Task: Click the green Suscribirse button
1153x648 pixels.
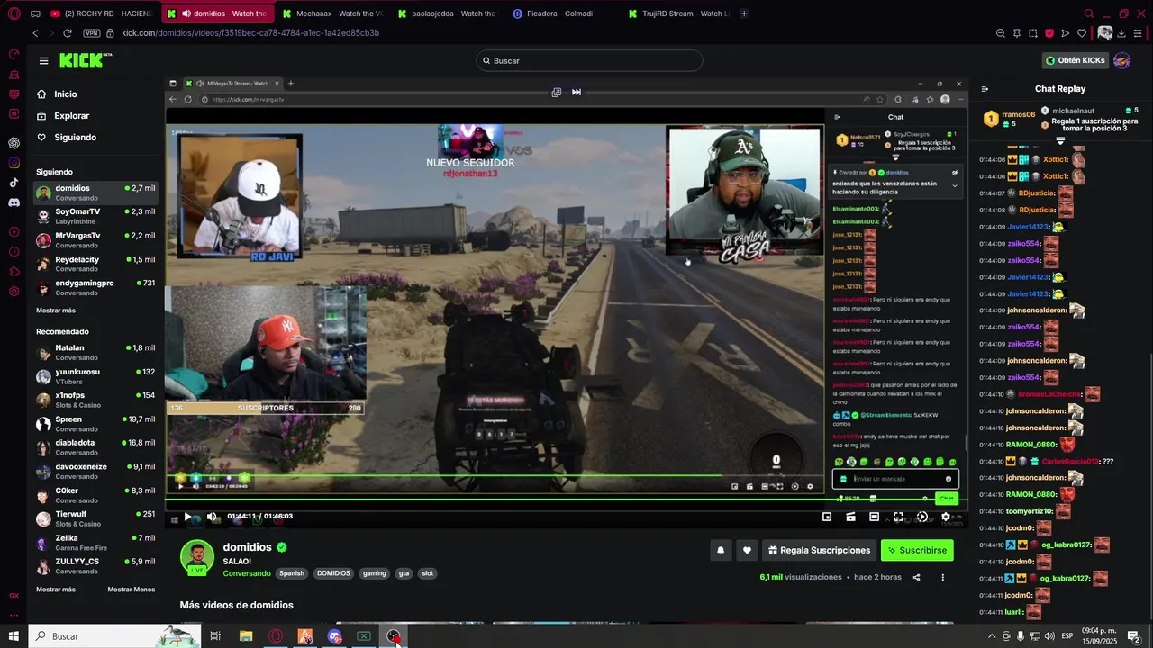Action: coord(917,550)
